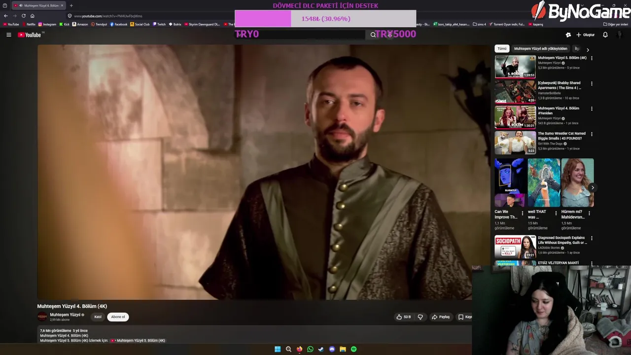Open the Oluştur create menu

pos(585,35)
